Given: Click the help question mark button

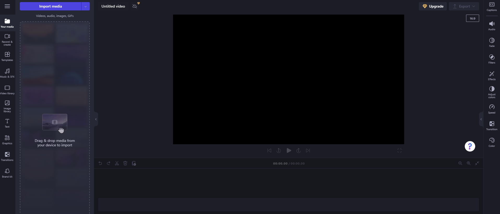Looking at the screenshot, I should [x=470, y=146].
